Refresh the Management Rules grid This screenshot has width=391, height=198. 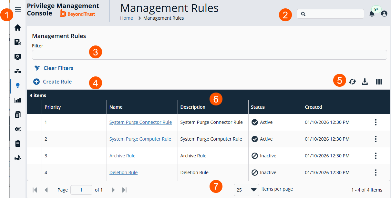click(352, 82)
